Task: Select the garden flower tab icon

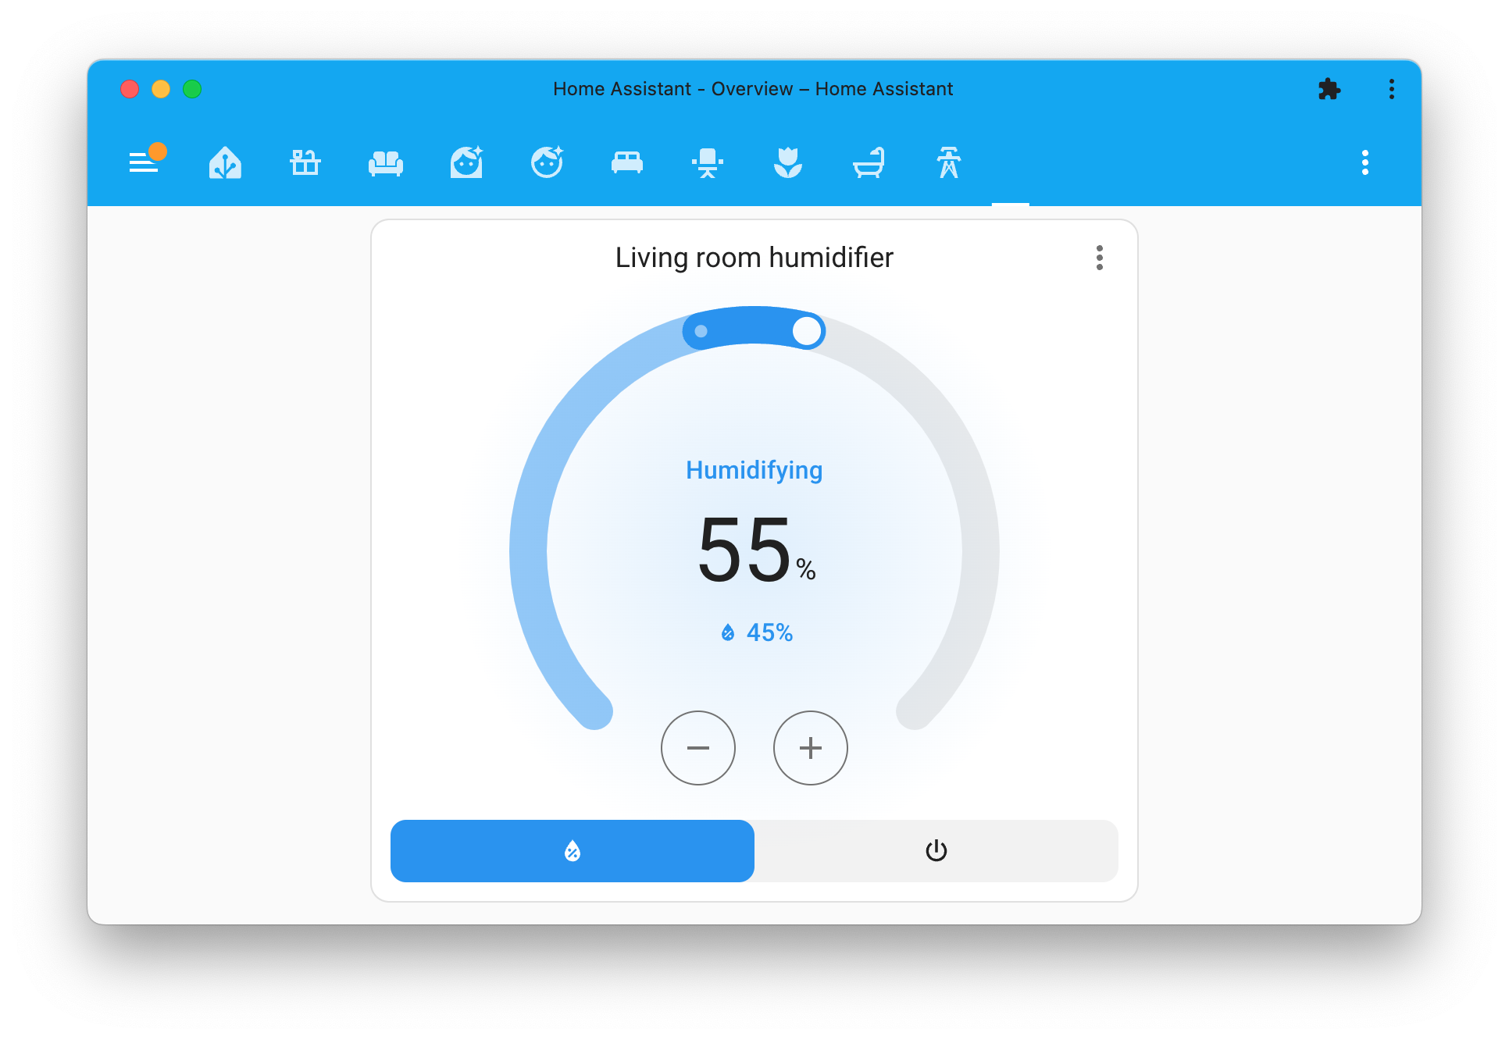Action: pyautogui.click(x=789, y=162)
